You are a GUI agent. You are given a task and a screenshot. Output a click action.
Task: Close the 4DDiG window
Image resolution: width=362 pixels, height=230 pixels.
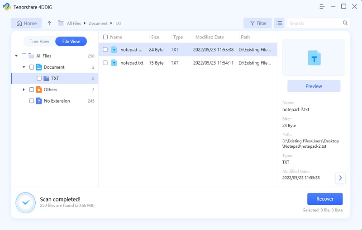[355, 6]
